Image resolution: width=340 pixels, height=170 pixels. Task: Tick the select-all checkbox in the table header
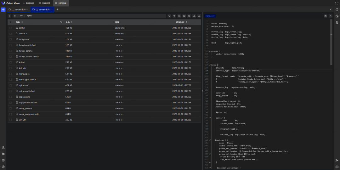pyautogui.click(x=10, y=22)
